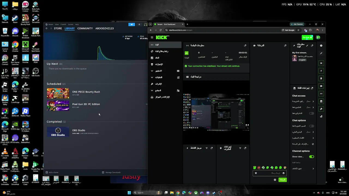This screenshot has height=196, width=349.
Task: Click the Steam announcements megaphone icon
Action: (132, 24)
